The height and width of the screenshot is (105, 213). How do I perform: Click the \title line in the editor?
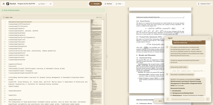tap(46, 78)
